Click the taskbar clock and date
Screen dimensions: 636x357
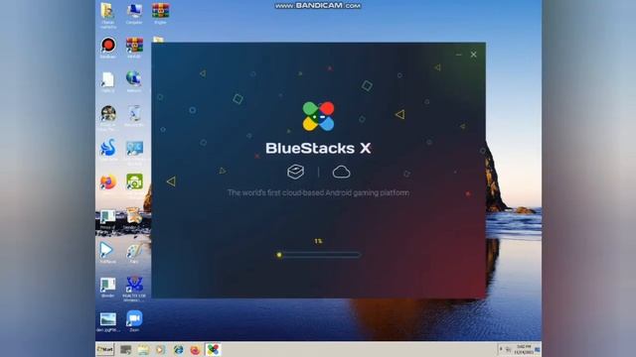tap(524, 350)
